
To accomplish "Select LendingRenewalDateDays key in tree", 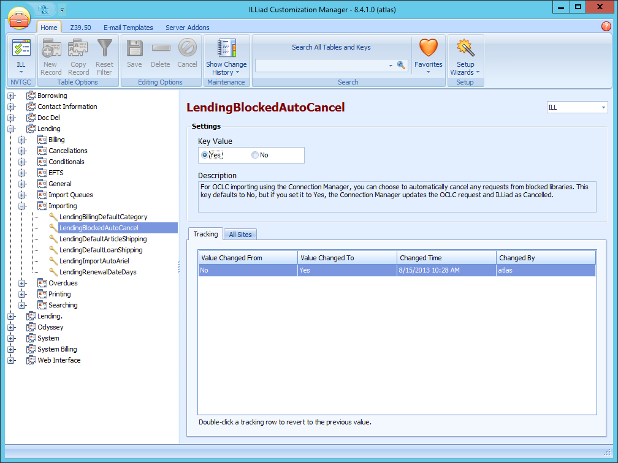I will (x=97, y=272).
